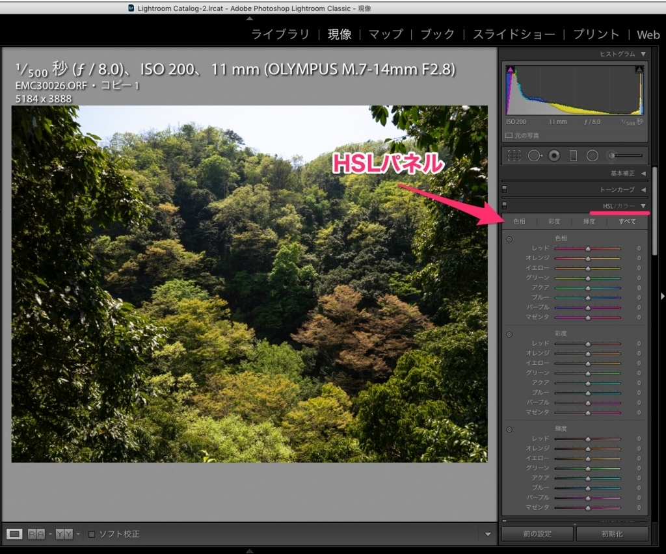Open the 彩度 tab in HSL
Image resolution: width=666 pixels, height=554 pixels.
click(554, 222)
